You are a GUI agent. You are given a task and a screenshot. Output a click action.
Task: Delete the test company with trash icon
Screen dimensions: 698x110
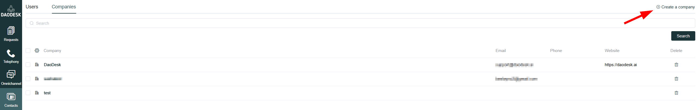pyautogui.click(x=676, y=93)
